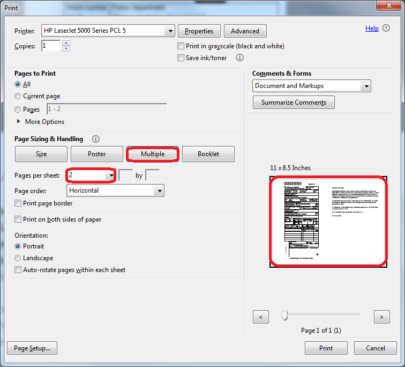Click the Copies increment up arrow

point(66,43)
